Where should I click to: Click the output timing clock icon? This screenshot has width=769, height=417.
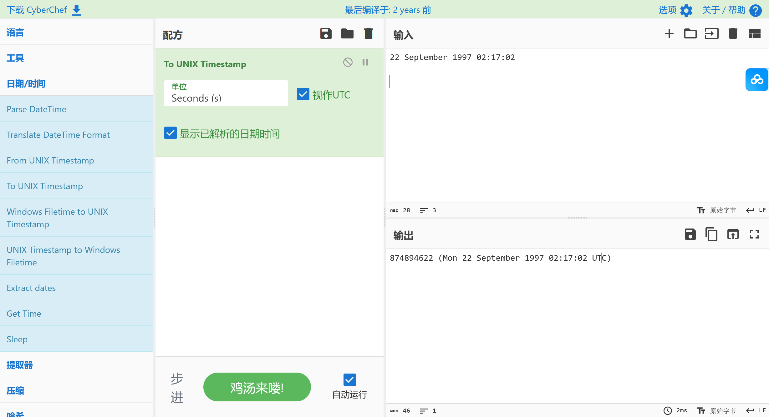coord(668,411)
